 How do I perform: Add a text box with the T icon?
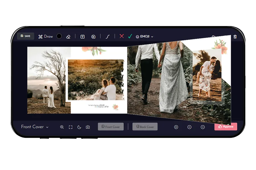click(82, 37)
